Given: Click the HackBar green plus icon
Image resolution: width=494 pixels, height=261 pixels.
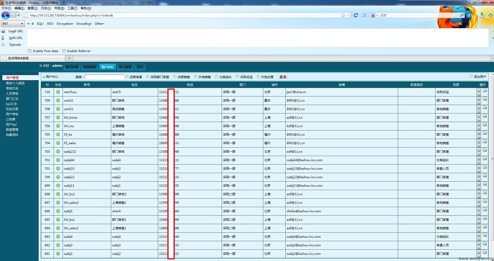Looking at the screenshot, I should click(33, 24).
